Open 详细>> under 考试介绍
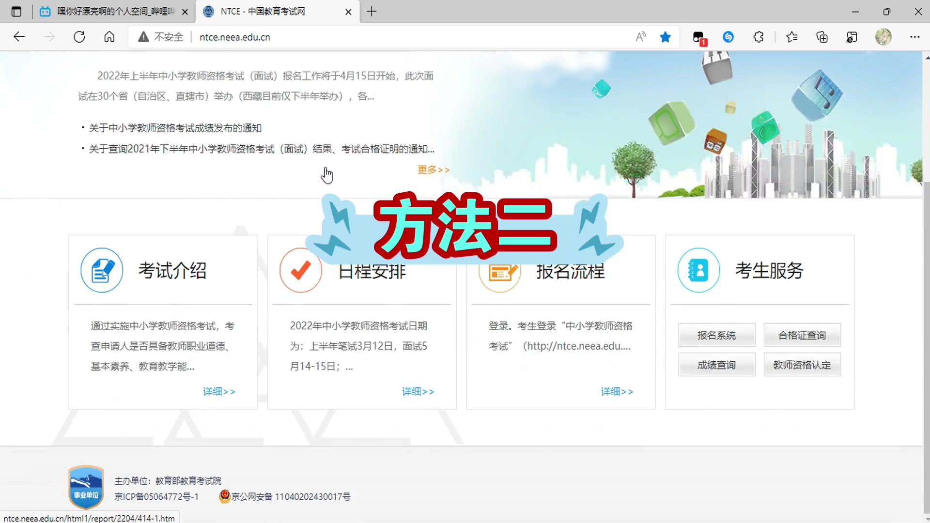The image size is (930, 523). [219, 391]
